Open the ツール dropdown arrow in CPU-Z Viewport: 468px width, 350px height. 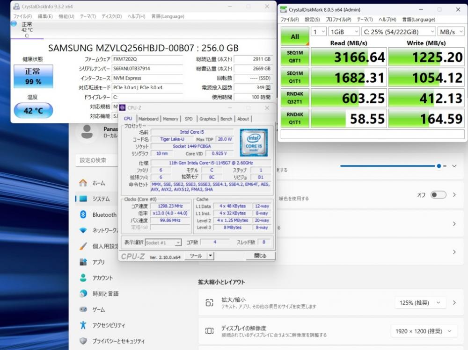pyautogui.click(x=211, y=256)
